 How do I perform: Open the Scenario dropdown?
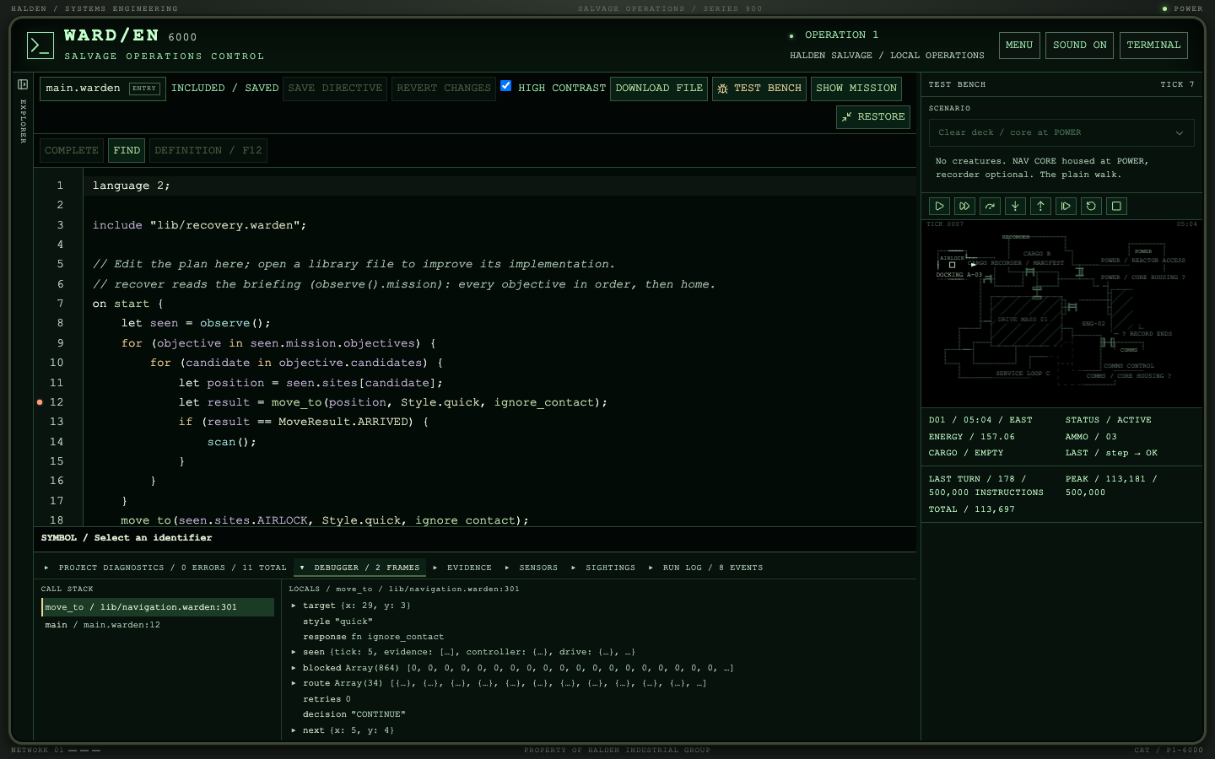click(1061, 132)
